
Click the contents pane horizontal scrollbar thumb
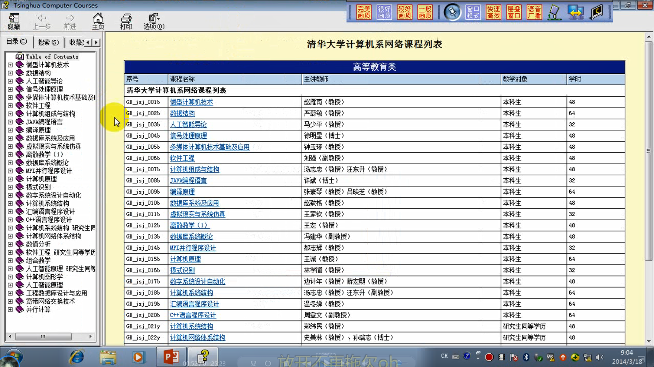pyautogui.click(x=43, y=337)
